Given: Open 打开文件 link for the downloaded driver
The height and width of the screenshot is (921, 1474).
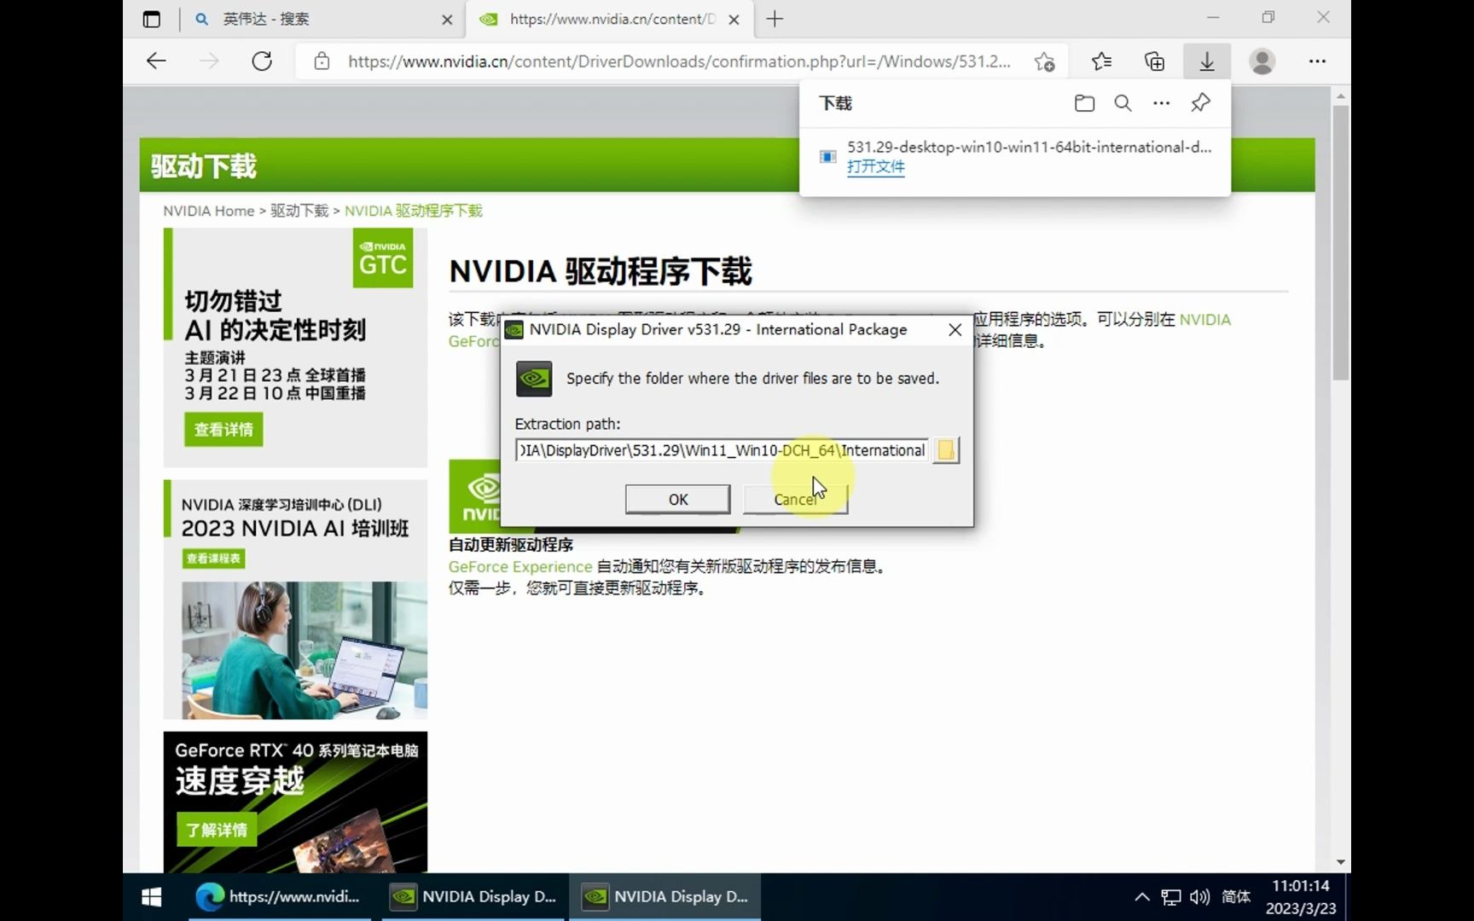Looking at the screenshot, I should coord(875,166).
